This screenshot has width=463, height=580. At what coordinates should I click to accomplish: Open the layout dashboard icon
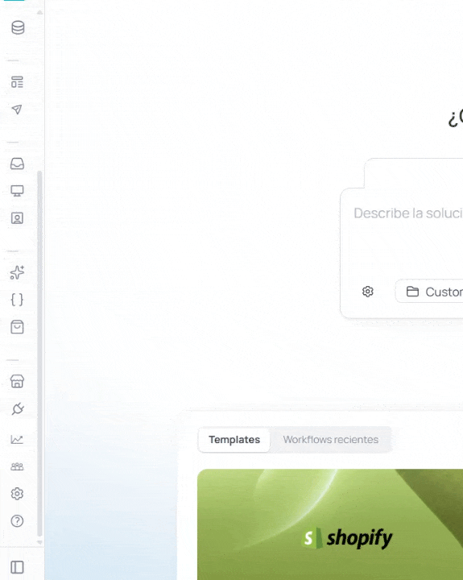click(17, 81)
